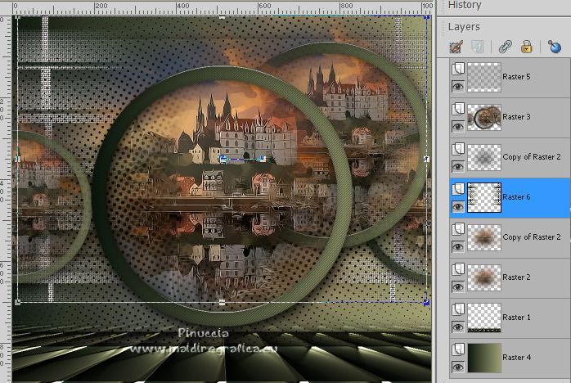Click the 'Raster 2' layer name
571x383 pixels.
(516, 277)
